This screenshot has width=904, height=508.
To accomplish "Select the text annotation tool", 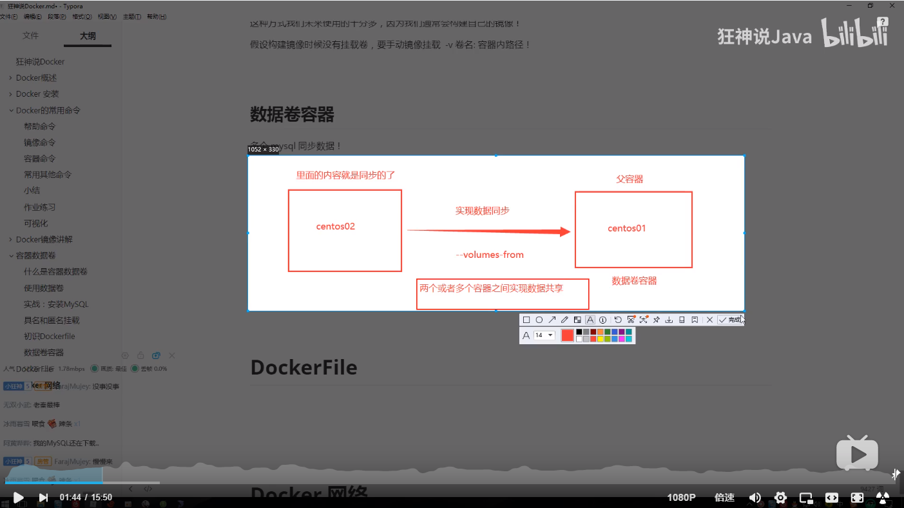I will [590, 320].
